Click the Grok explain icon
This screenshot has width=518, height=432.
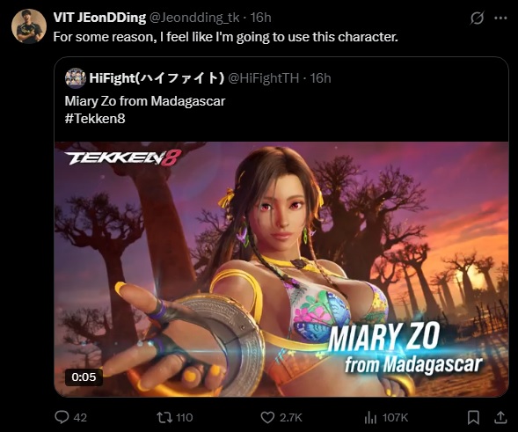pos(477,18)
